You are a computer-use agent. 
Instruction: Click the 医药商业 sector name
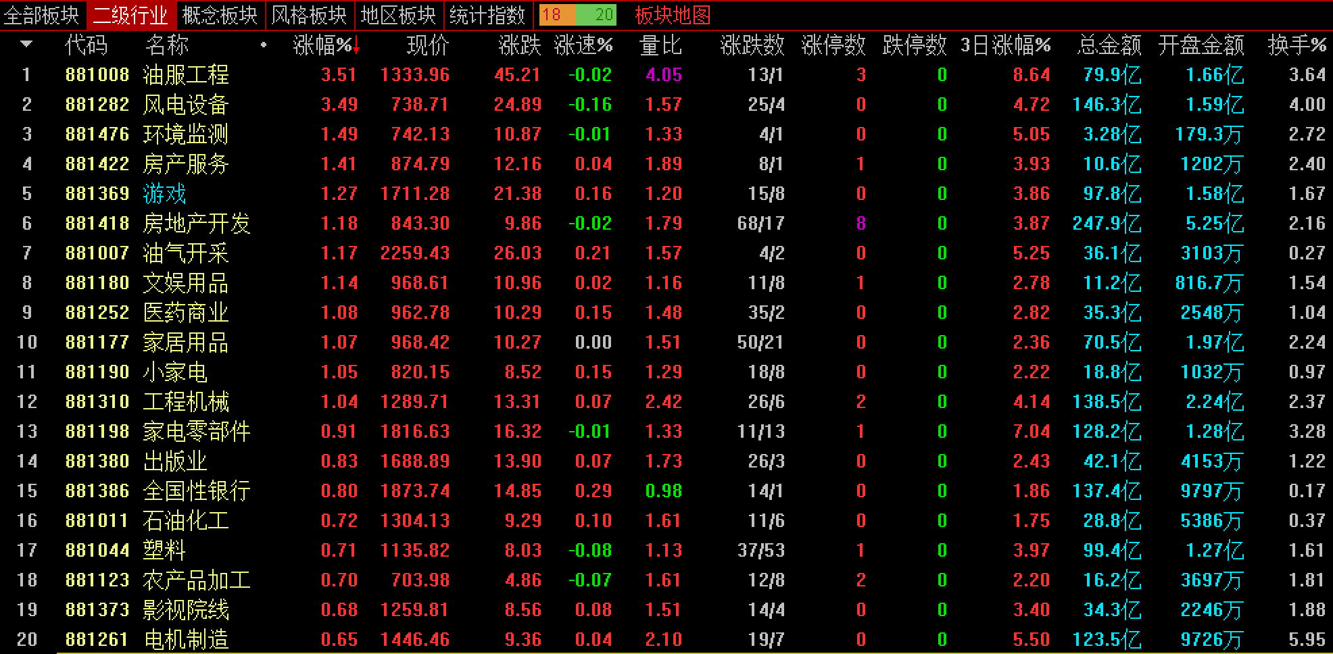[x=186, y=312]
